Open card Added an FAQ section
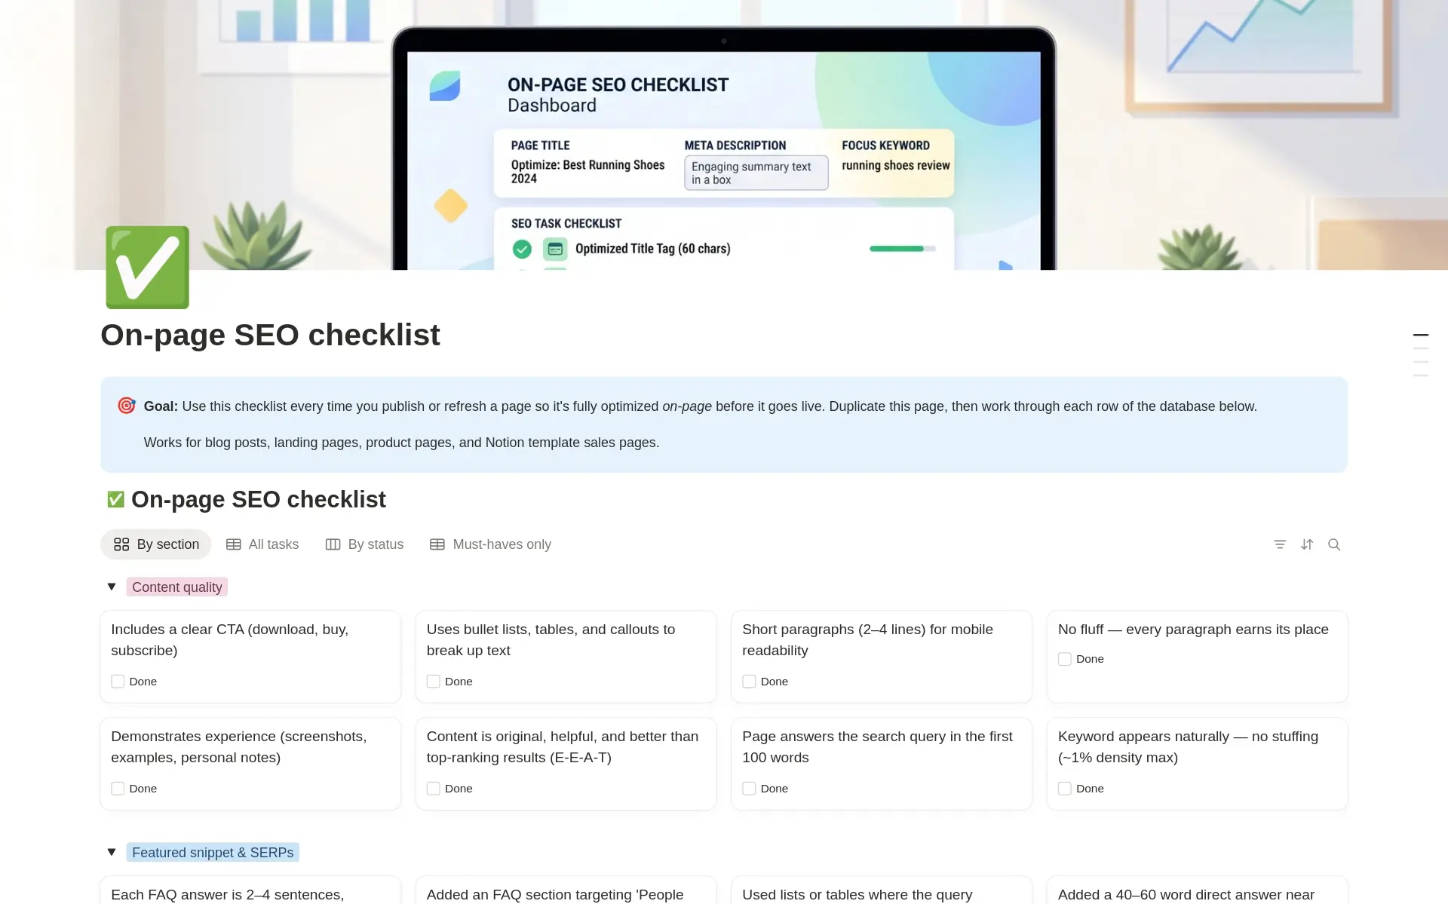This screenshot has width=1448, height=904. click(x=566, y=890)
